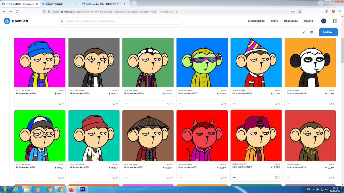
Task: Open the Marketplace menu
Action: [x=256, y=21]
